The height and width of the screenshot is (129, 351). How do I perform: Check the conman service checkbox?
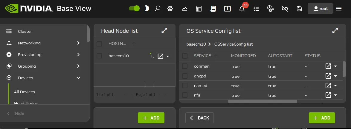[185, 66]
